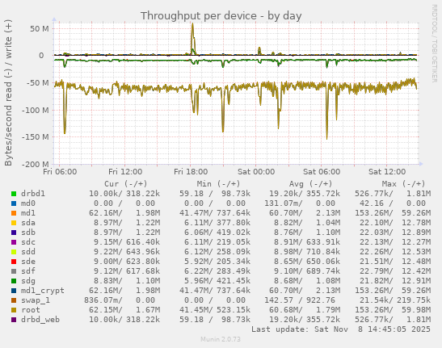Click the 'Fri 12:00' x-axis label
The height and width of the screenshot is (348, 442).
pos(125,172)
